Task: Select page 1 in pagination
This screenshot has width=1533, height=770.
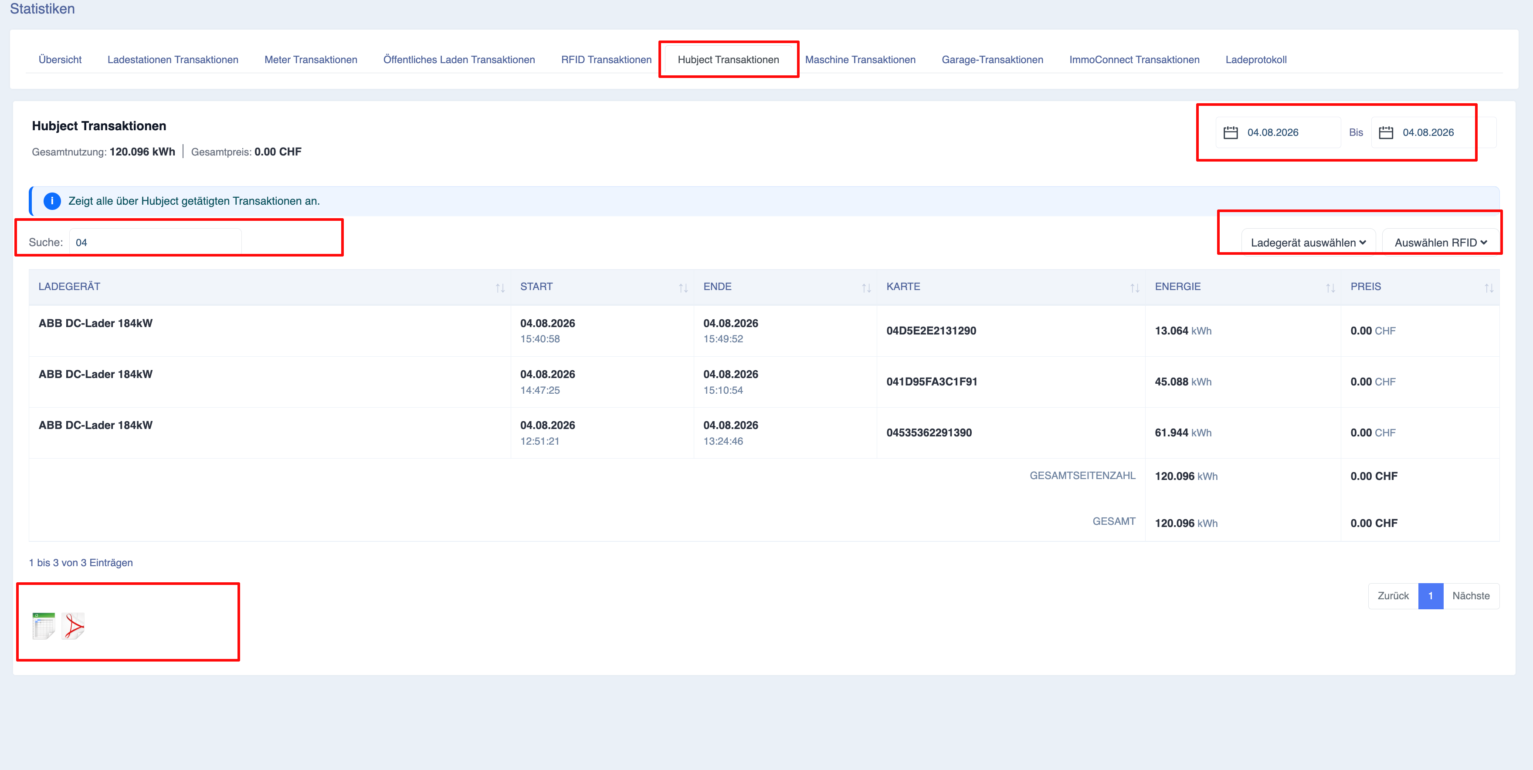Action: pos(1431,596)
